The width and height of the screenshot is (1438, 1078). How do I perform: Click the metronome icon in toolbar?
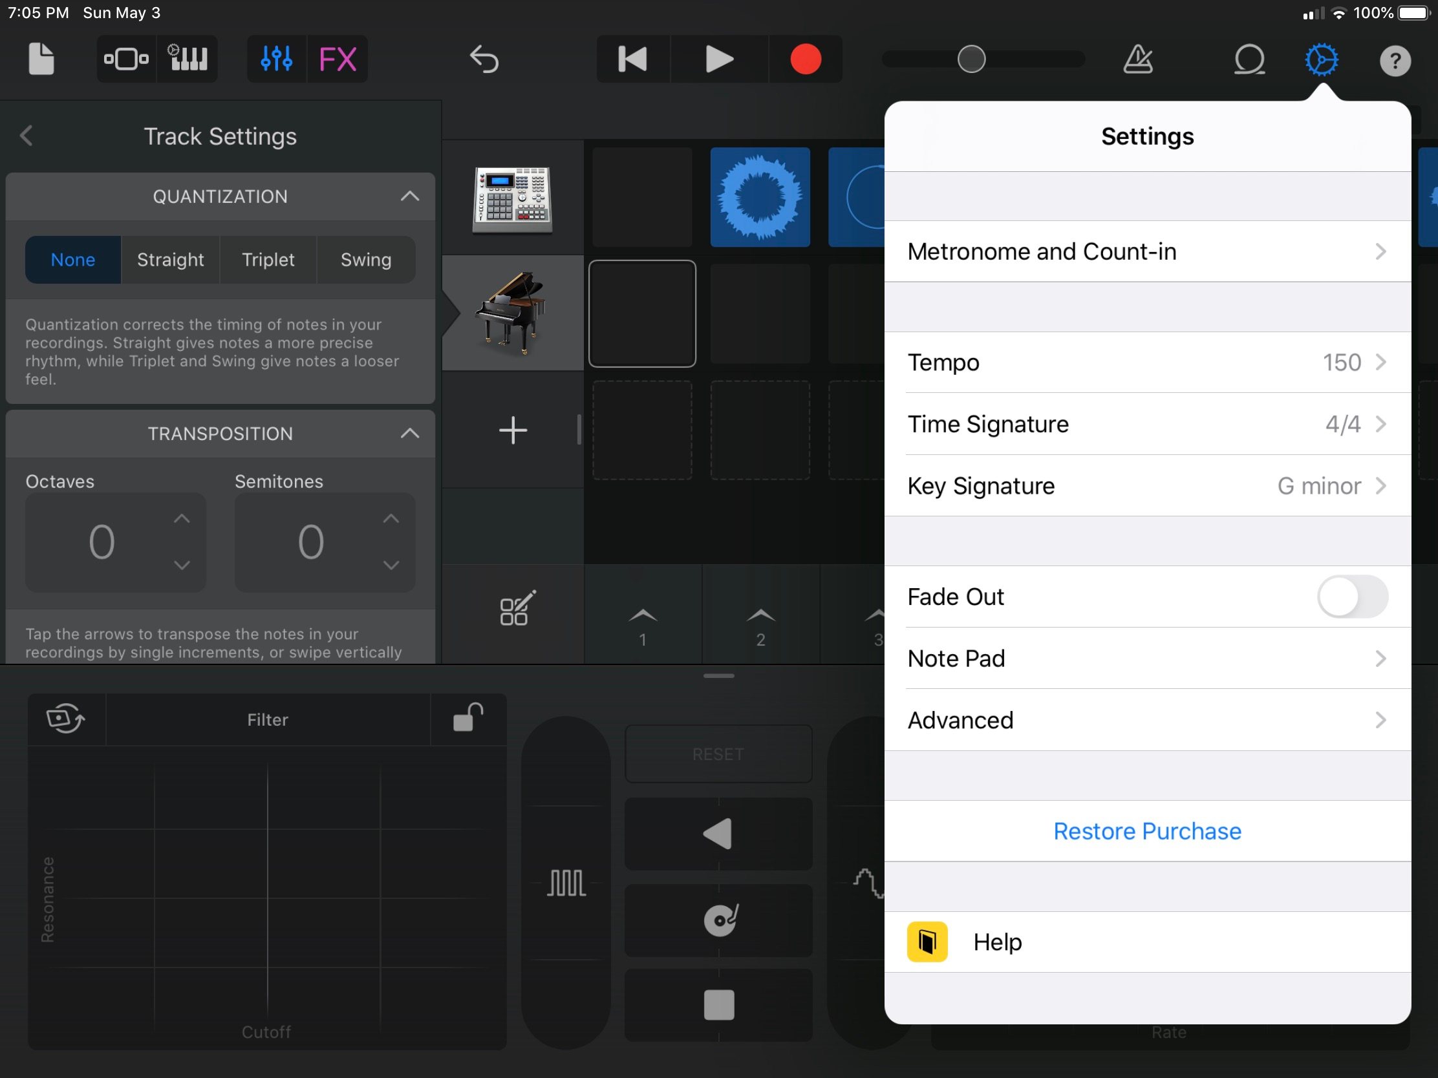coord(1137,59)
